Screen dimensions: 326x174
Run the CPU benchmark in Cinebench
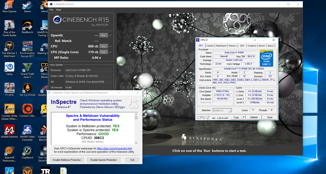104,46
